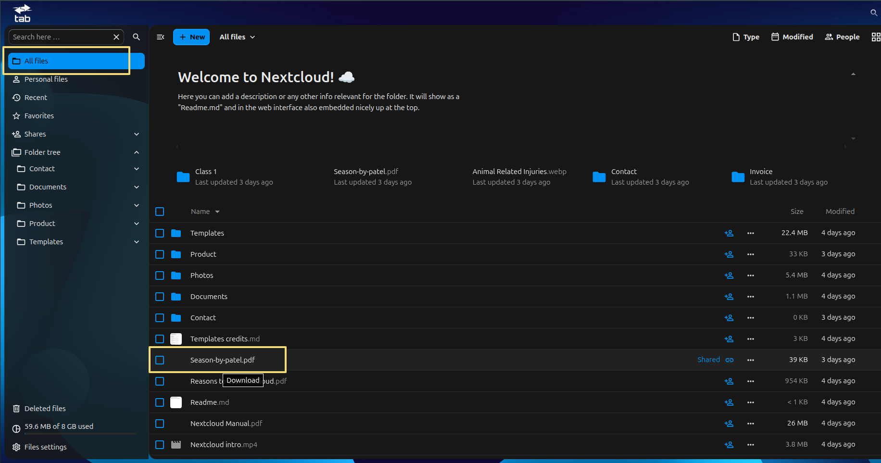Check the Templates credits.md checkbox
881x463 pixels.
[160, 339]
